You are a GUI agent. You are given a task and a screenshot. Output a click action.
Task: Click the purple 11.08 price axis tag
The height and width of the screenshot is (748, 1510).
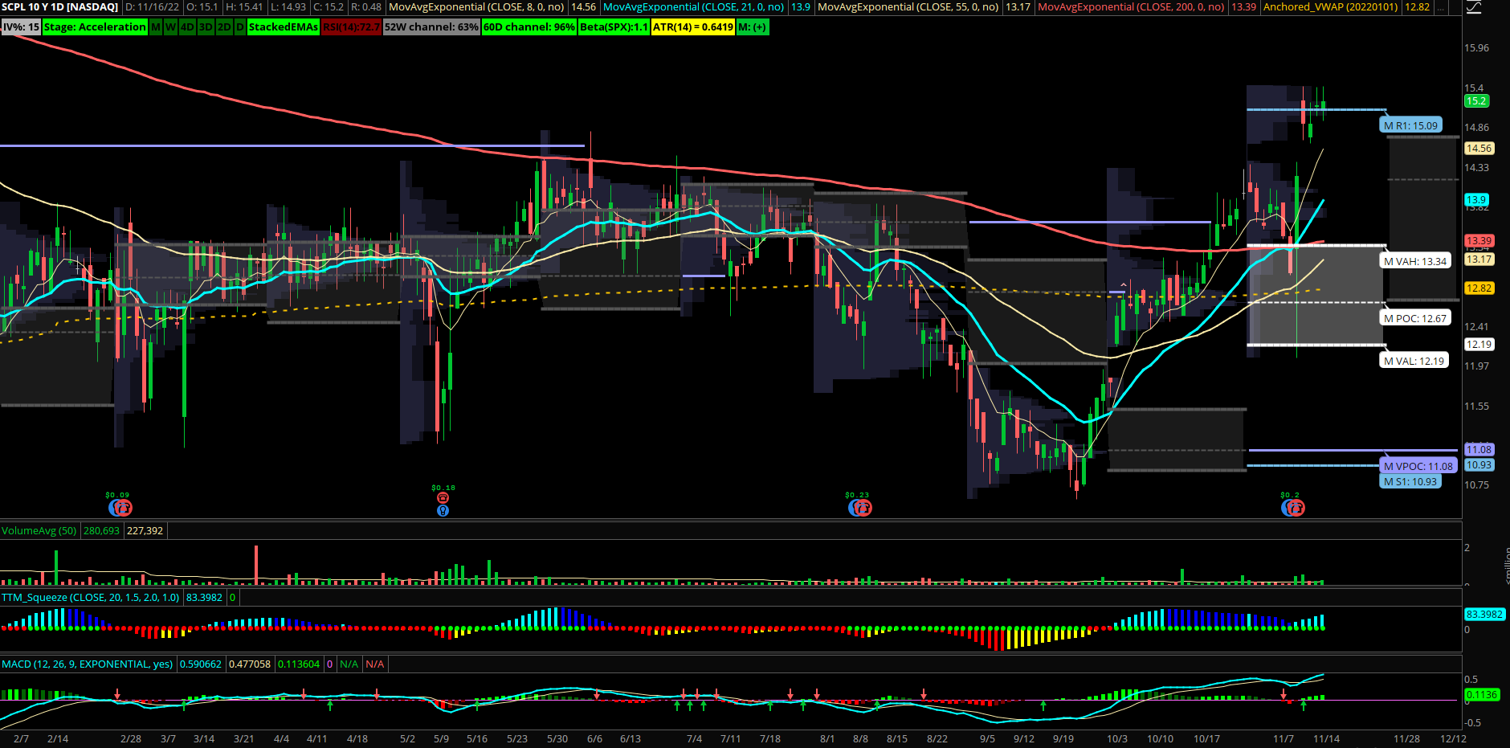(1479, 449)
